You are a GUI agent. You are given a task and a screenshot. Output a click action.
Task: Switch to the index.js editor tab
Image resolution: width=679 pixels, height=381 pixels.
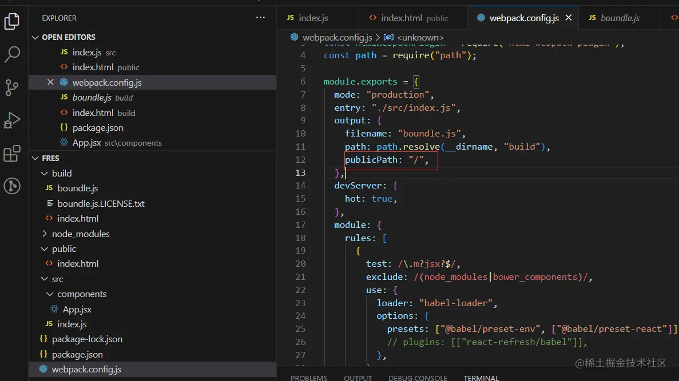[x=317, y=18]
